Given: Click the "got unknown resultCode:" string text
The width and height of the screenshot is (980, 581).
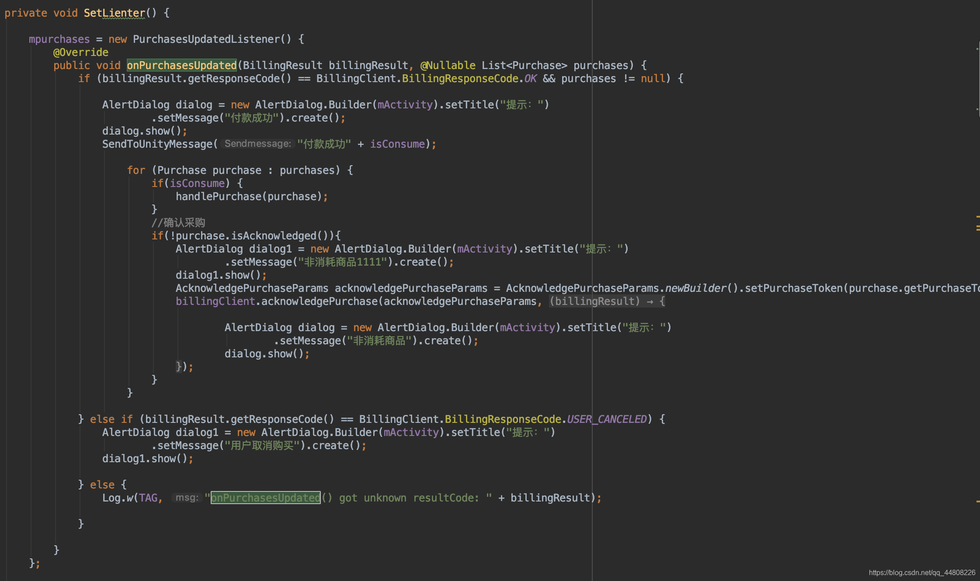Looking at the screenshot, I should (409, 498).
